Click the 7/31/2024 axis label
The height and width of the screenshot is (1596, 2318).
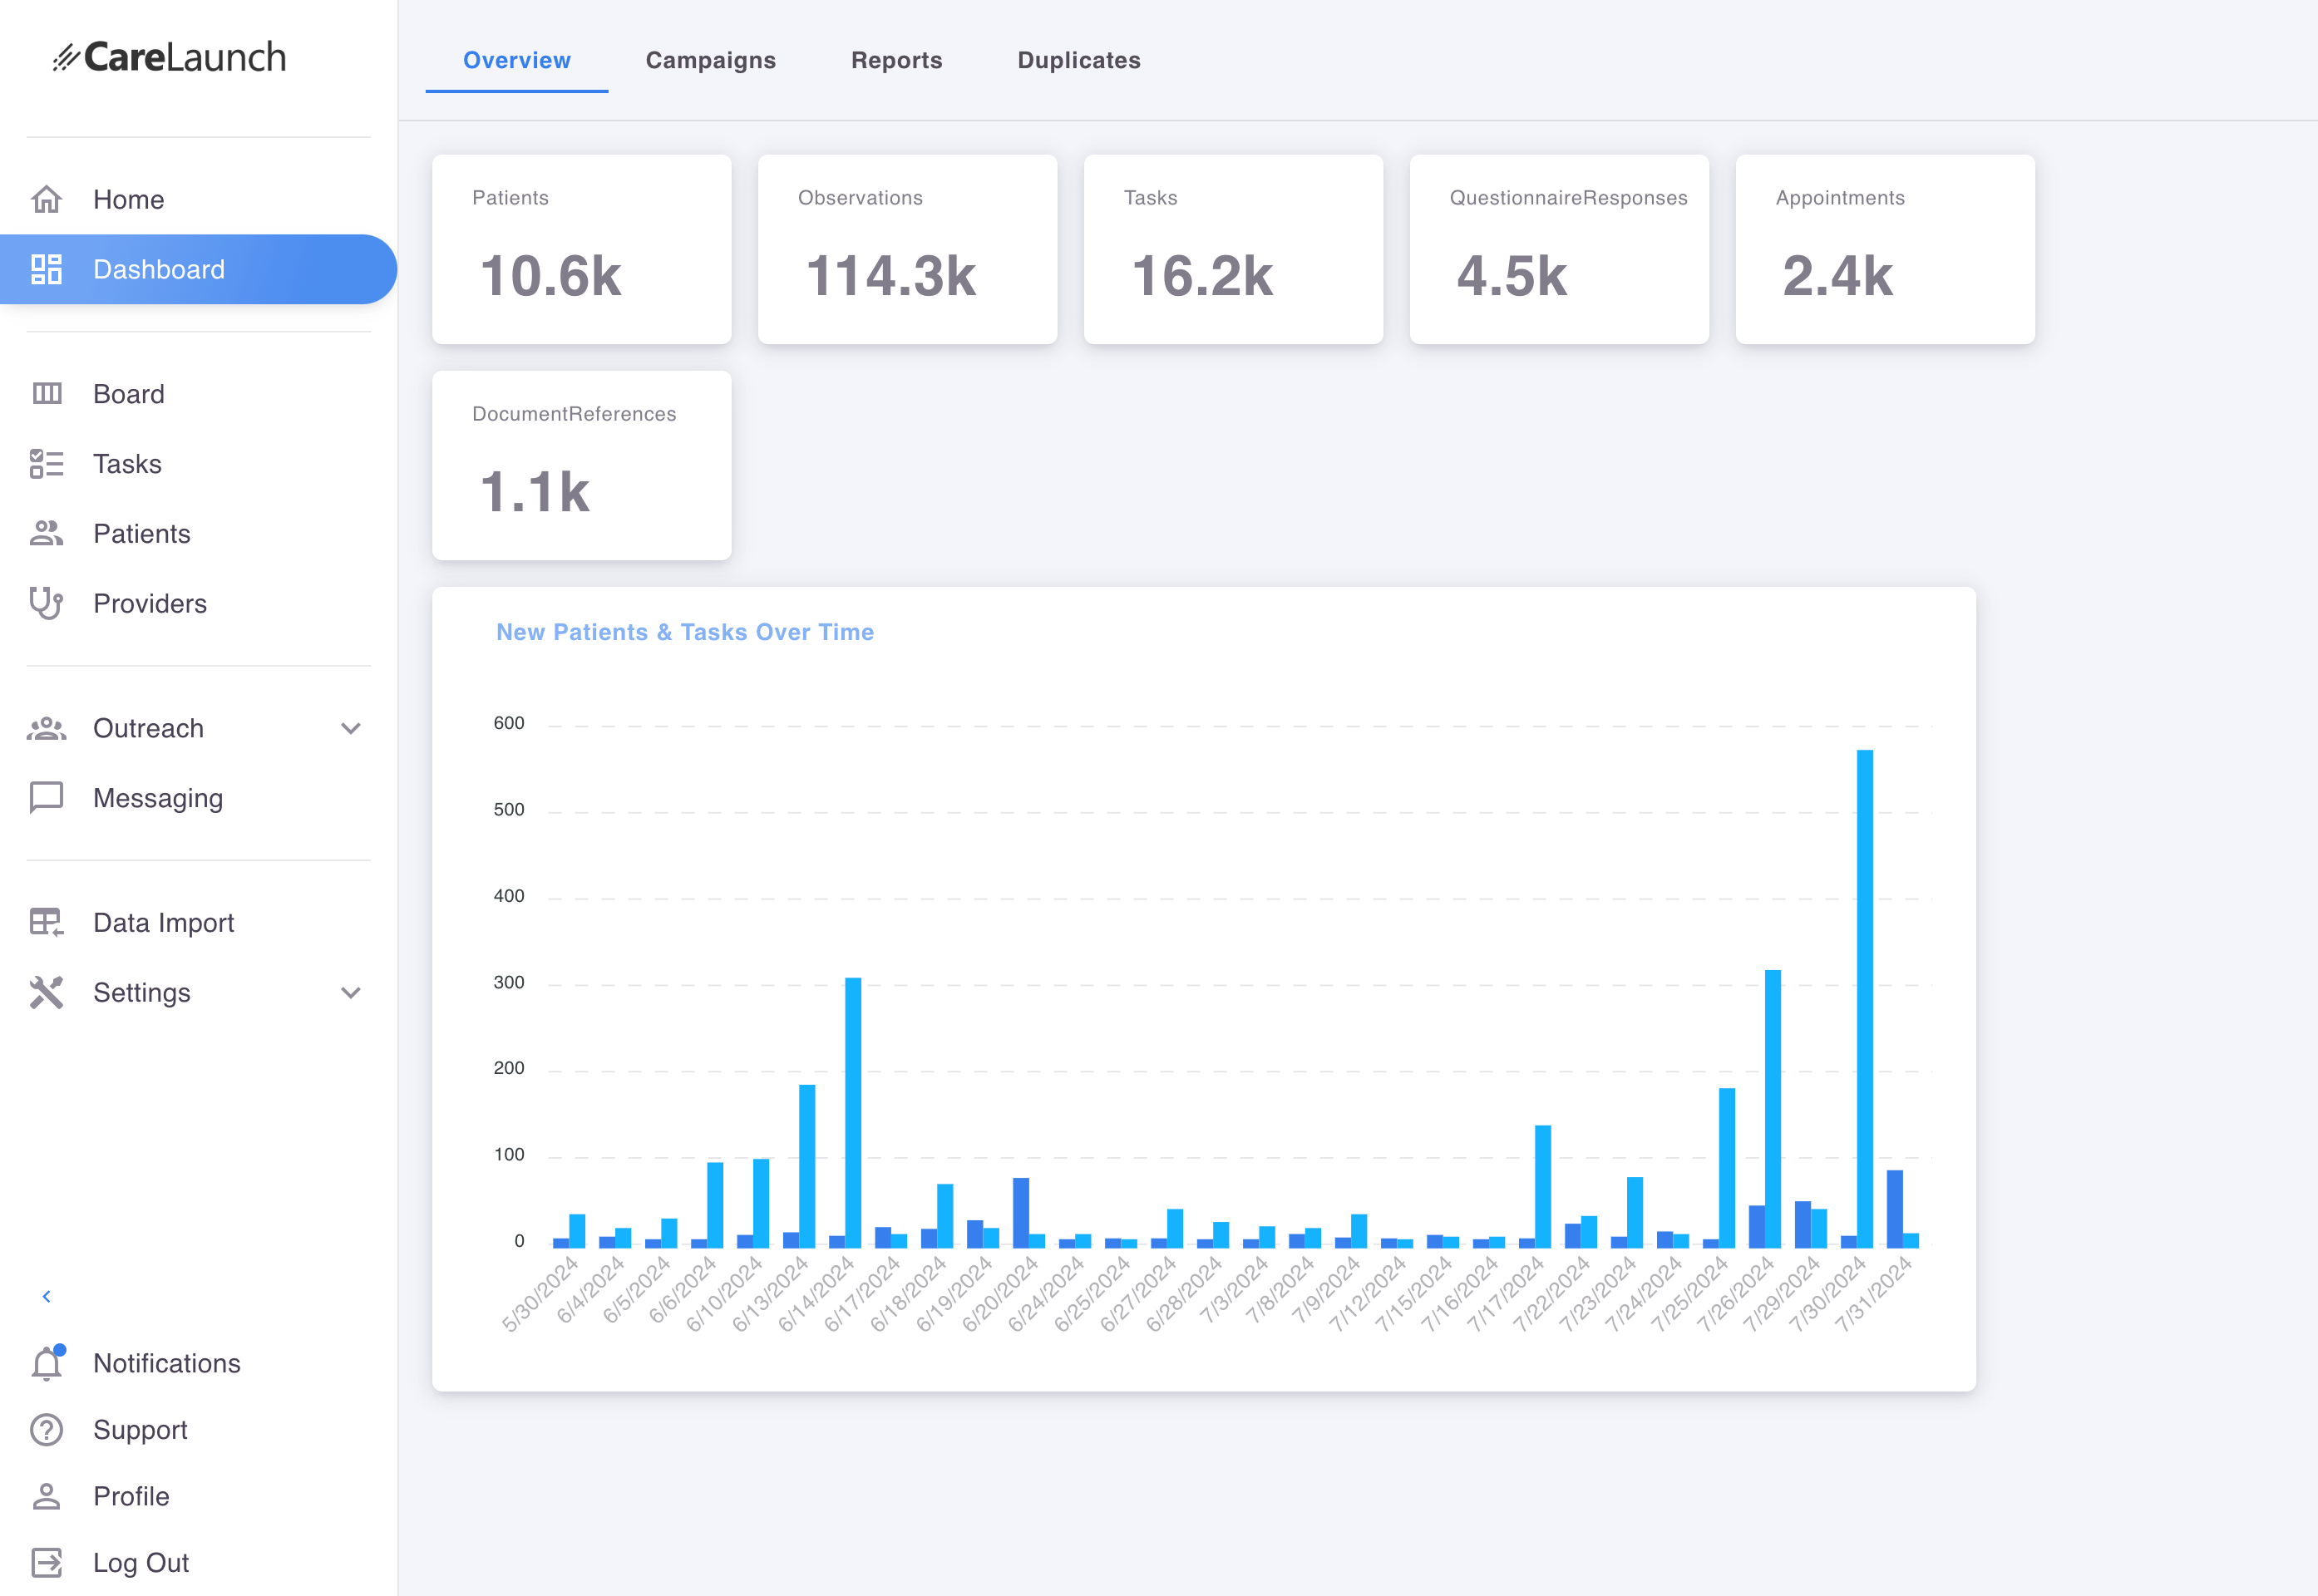[x=1873, y=1294]
